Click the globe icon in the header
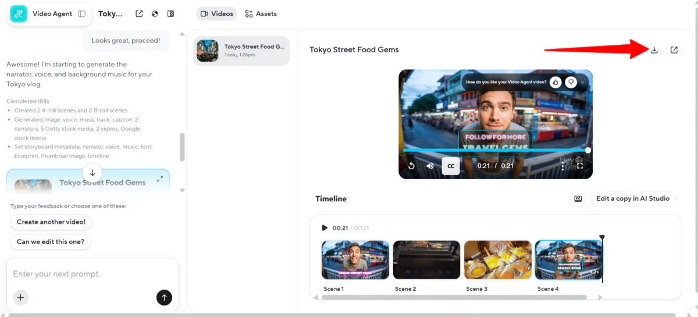The width and height of the screenshot is (698, 317). [x=155, y=13]
